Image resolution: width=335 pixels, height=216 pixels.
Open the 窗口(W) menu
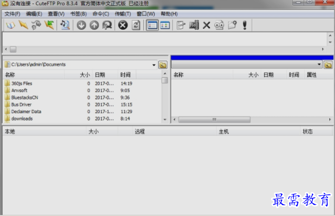[x=146, y=14]
